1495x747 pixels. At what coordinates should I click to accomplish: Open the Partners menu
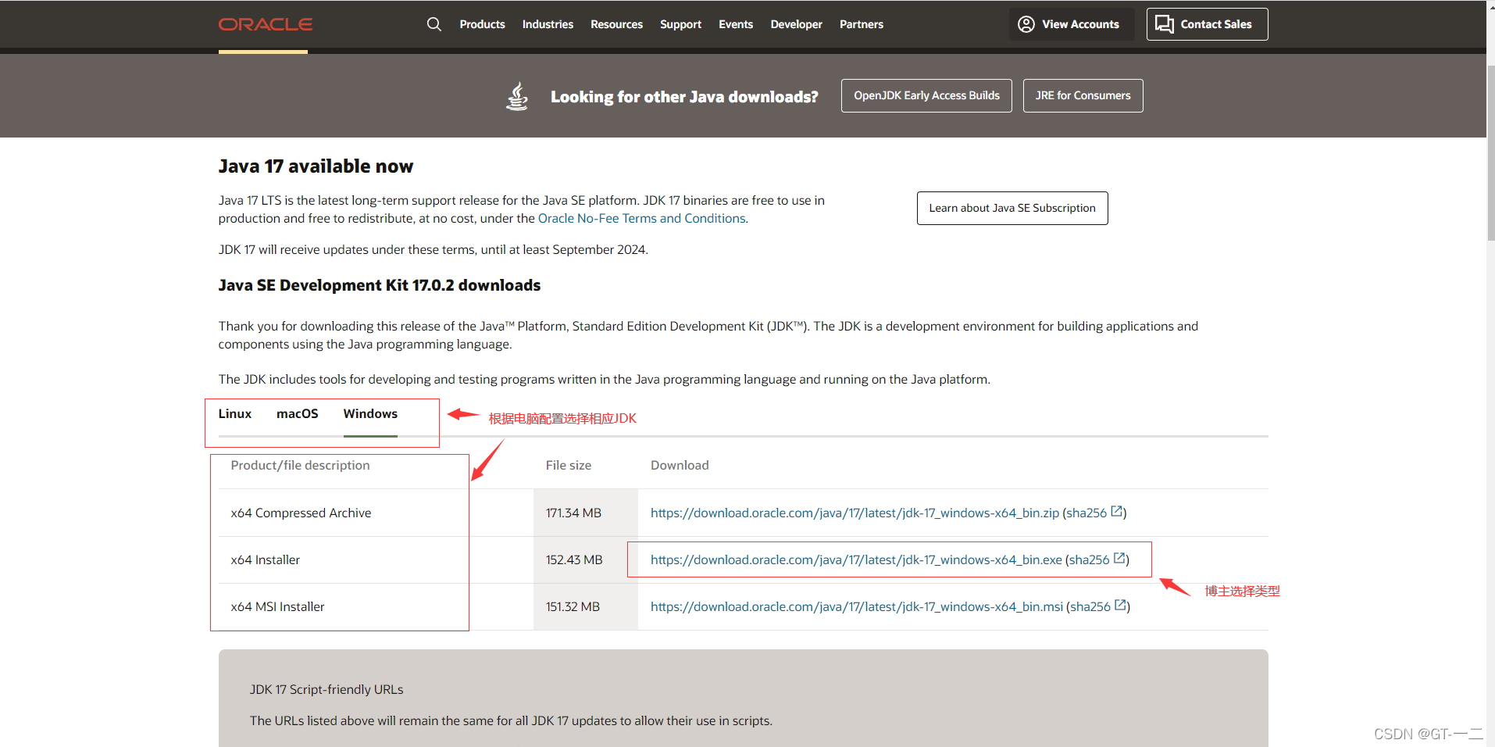coord(862,24)
